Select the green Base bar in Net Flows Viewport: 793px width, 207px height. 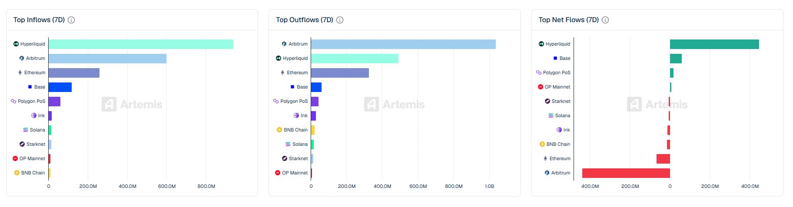676,59
